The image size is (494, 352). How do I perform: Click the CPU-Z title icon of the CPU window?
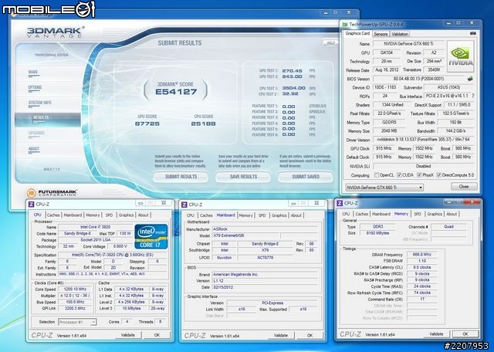pyautogui.click(x=31, y=205)
